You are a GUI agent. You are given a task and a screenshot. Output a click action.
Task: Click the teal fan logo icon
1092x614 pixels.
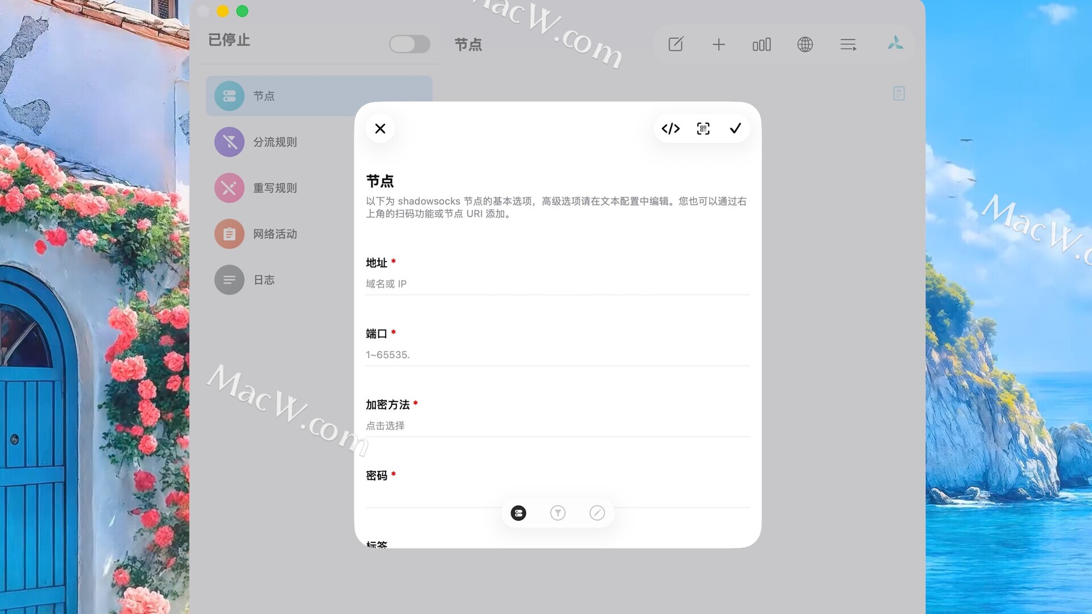click(x=895, y=43)
